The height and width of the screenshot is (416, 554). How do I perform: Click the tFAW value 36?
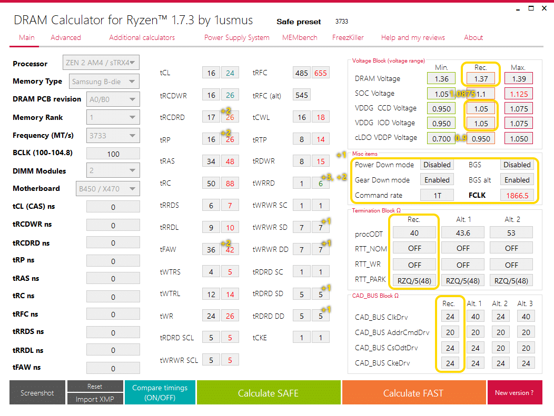tap(211, 249)
